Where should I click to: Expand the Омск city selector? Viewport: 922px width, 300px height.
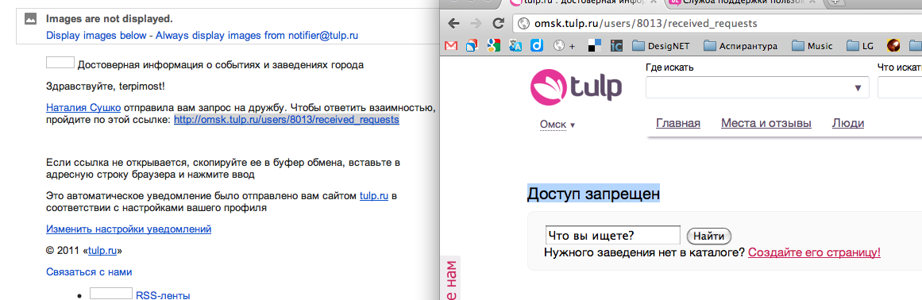pyautogui.click(x=557, y=125)
